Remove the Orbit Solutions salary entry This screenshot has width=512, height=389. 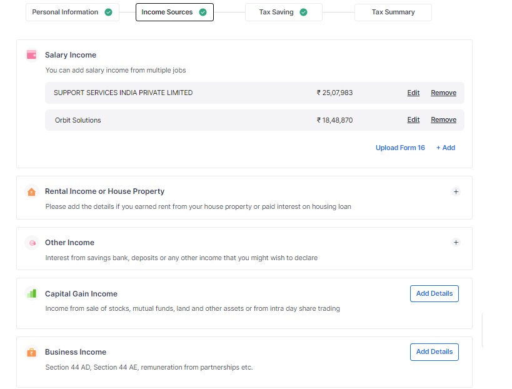click(443, 120)
